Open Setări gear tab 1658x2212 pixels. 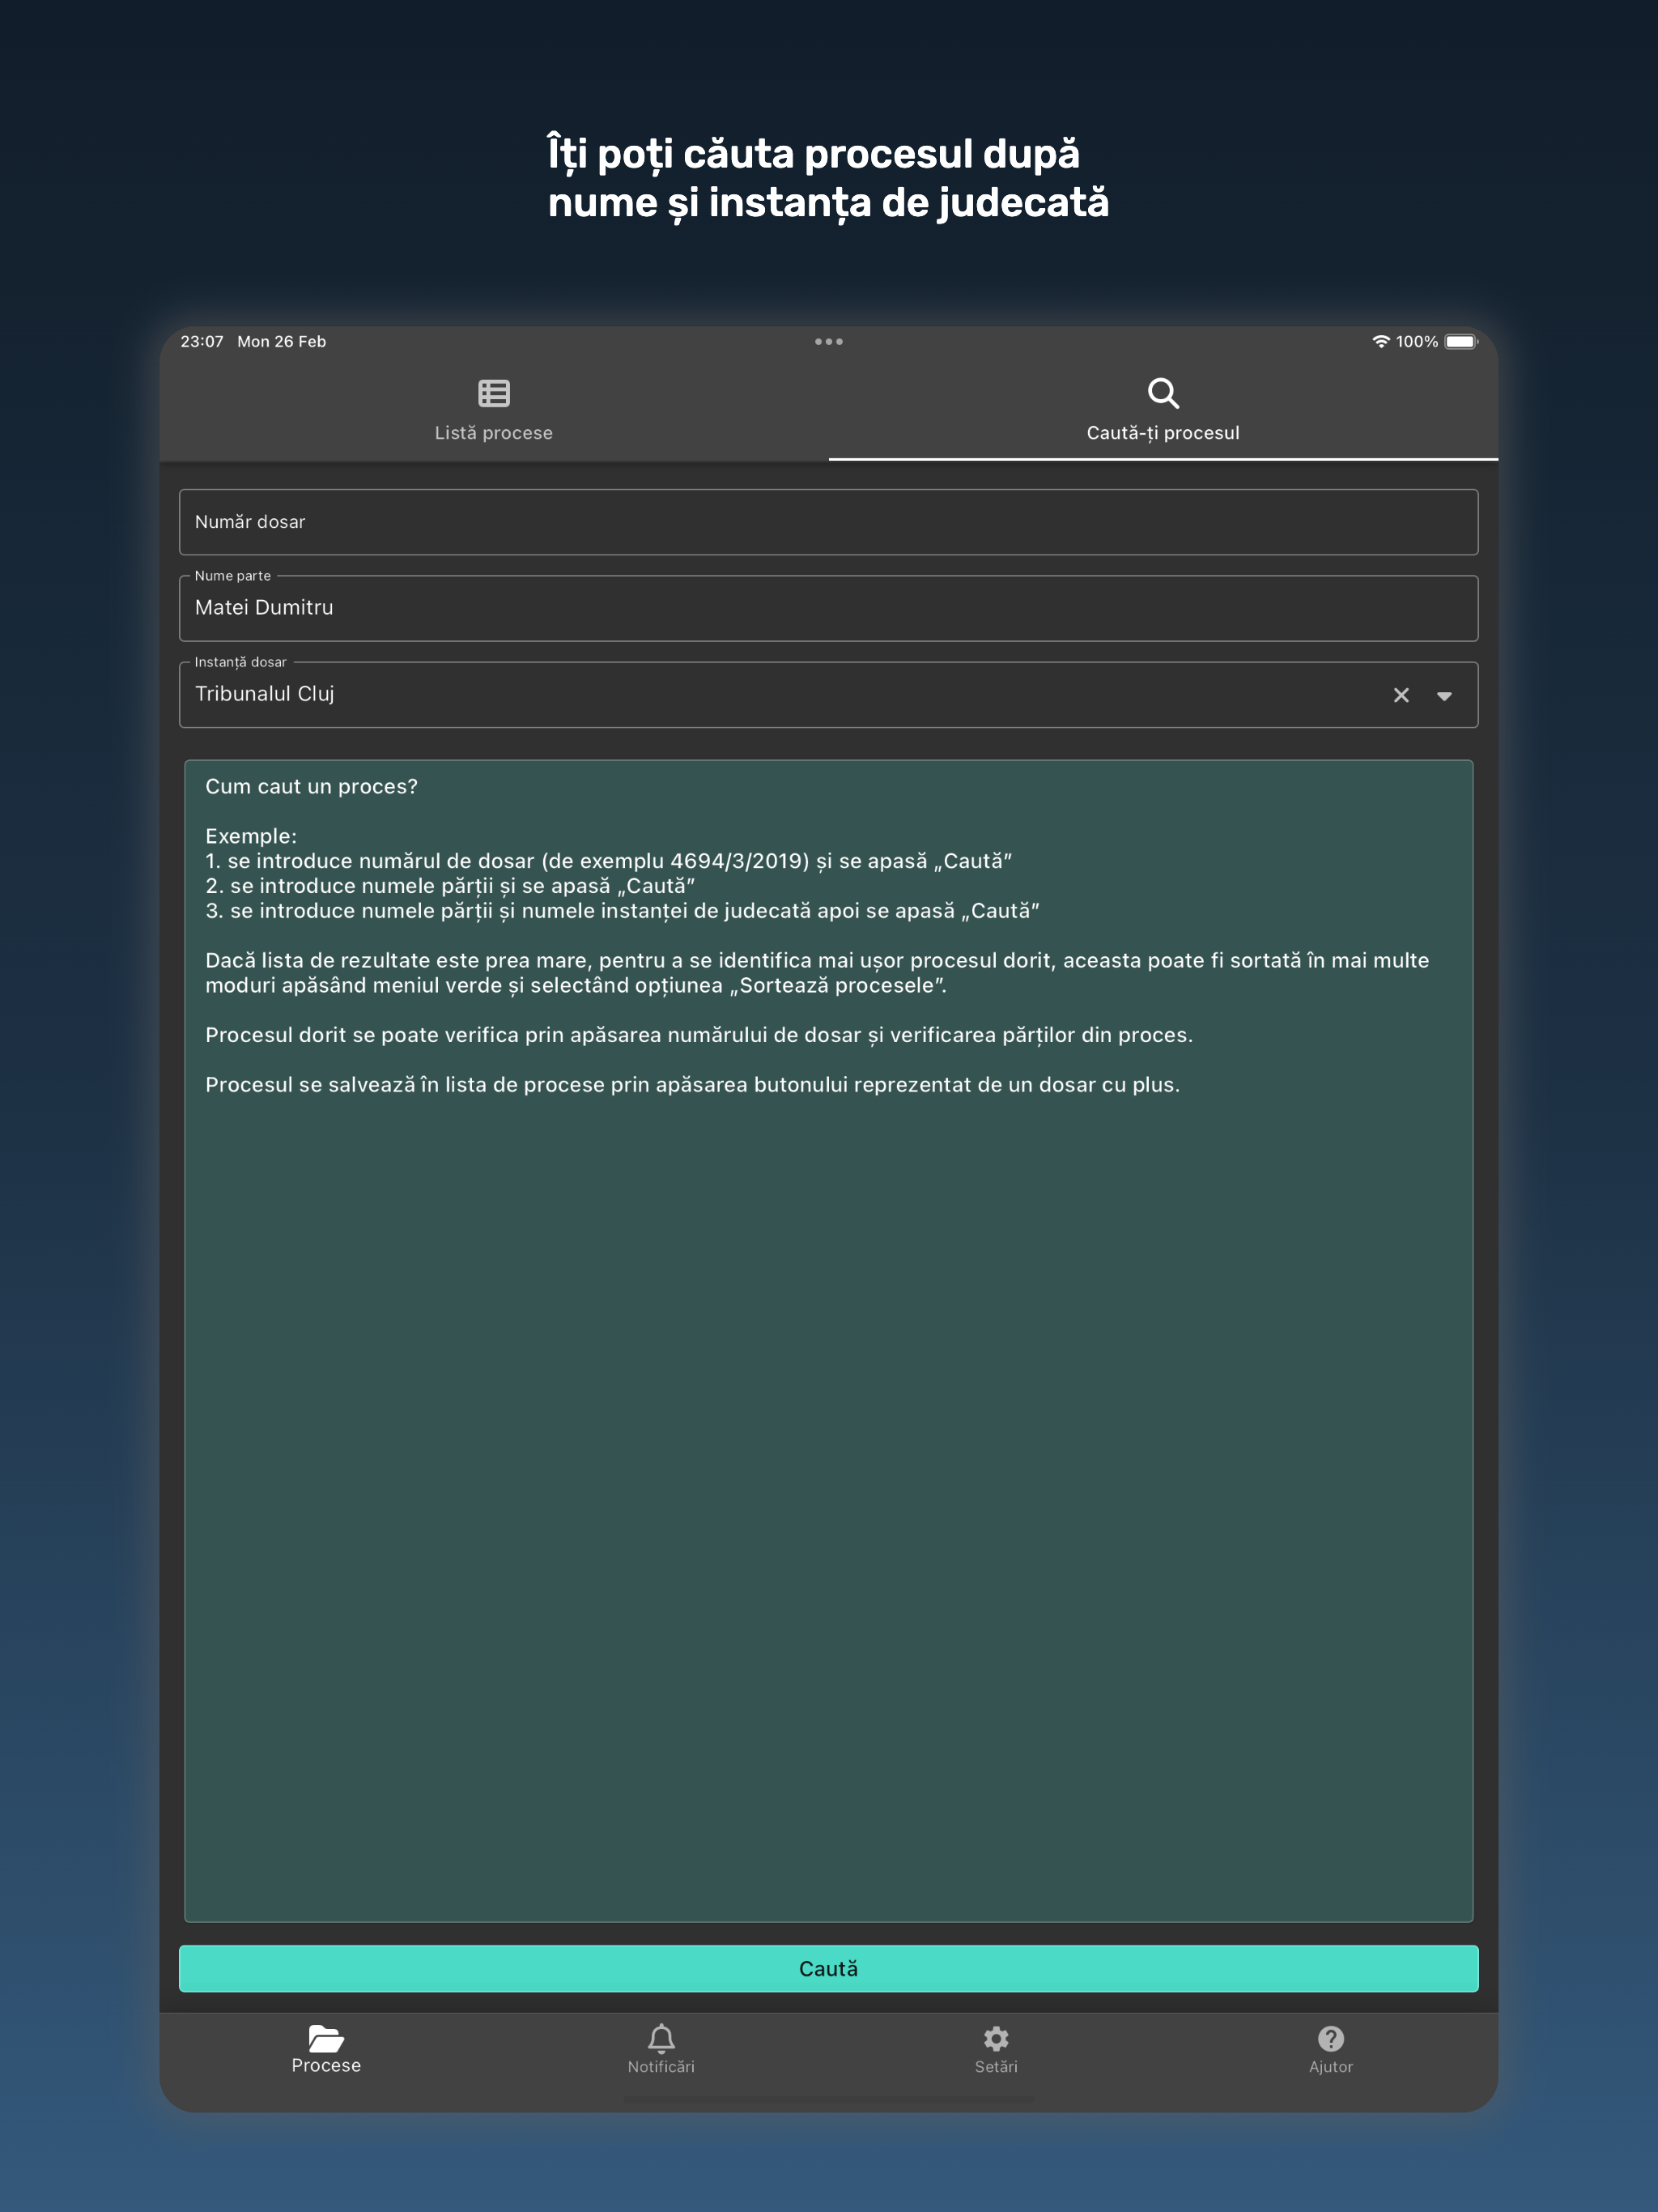[996, 2049]
